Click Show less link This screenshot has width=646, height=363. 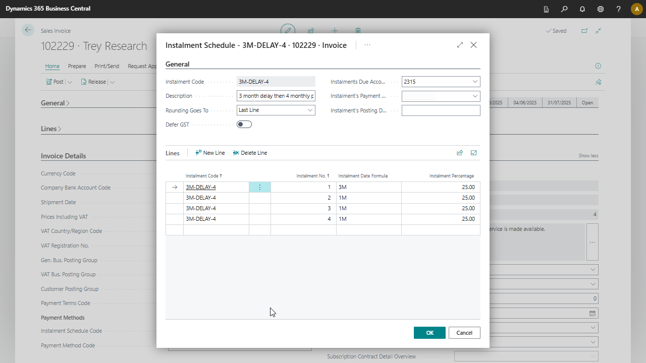pyautogui.click(x=588, y=156)
